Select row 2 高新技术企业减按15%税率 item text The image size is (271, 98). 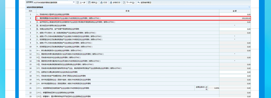pyautogui.click(x=69, y=18)
